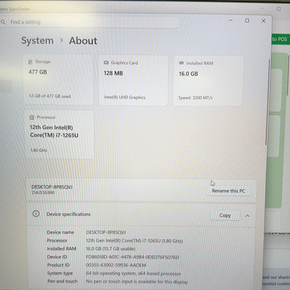
Task: Close the Settings About window
Action: [264, 21]
